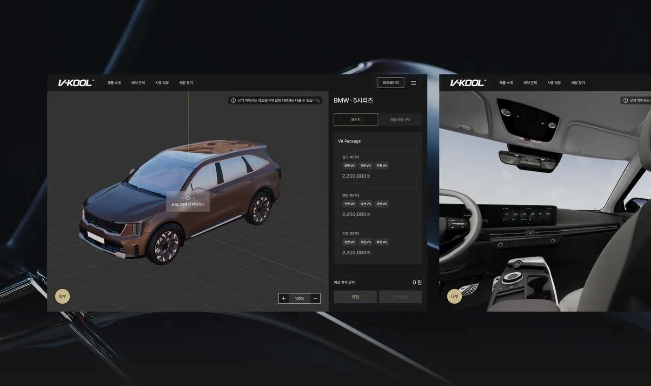Click the info icon on the notice banner
This screenshot has width=651, height=386.
pos(233,100)
